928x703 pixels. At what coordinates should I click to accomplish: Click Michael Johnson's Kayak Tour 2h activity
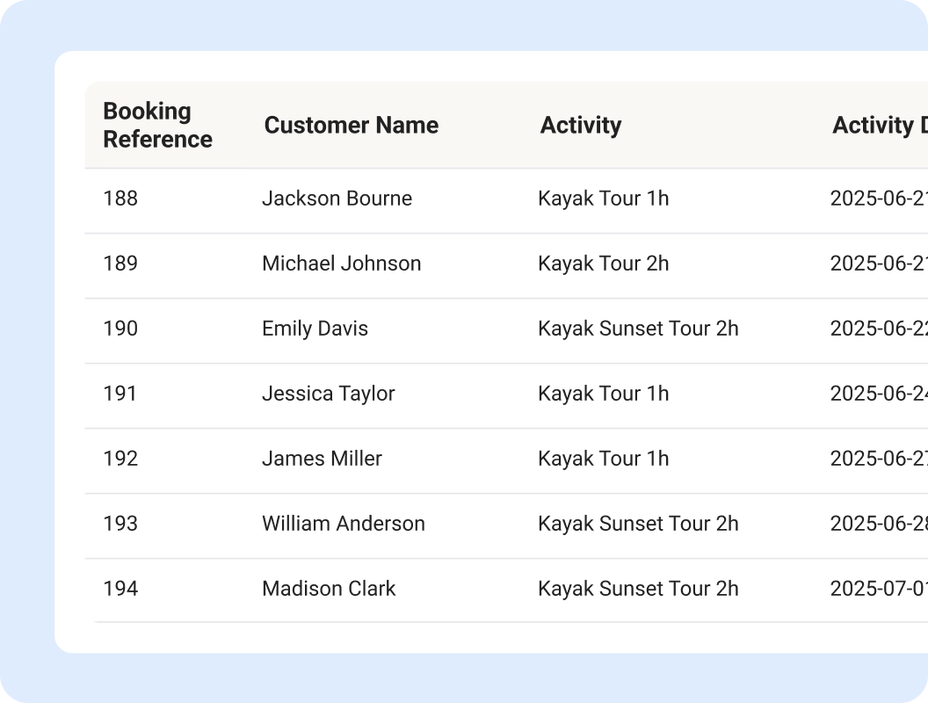click(603, 264)
